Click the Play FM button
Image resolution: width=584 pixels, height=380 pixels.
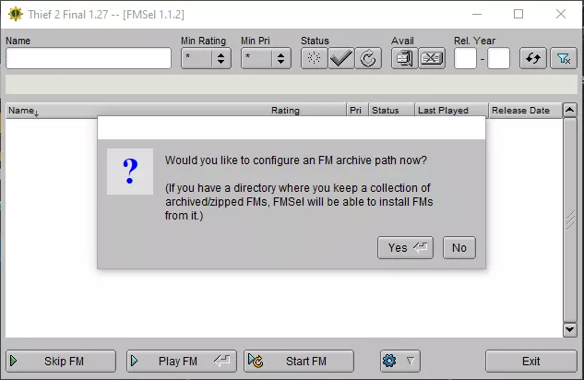point(182,361)
